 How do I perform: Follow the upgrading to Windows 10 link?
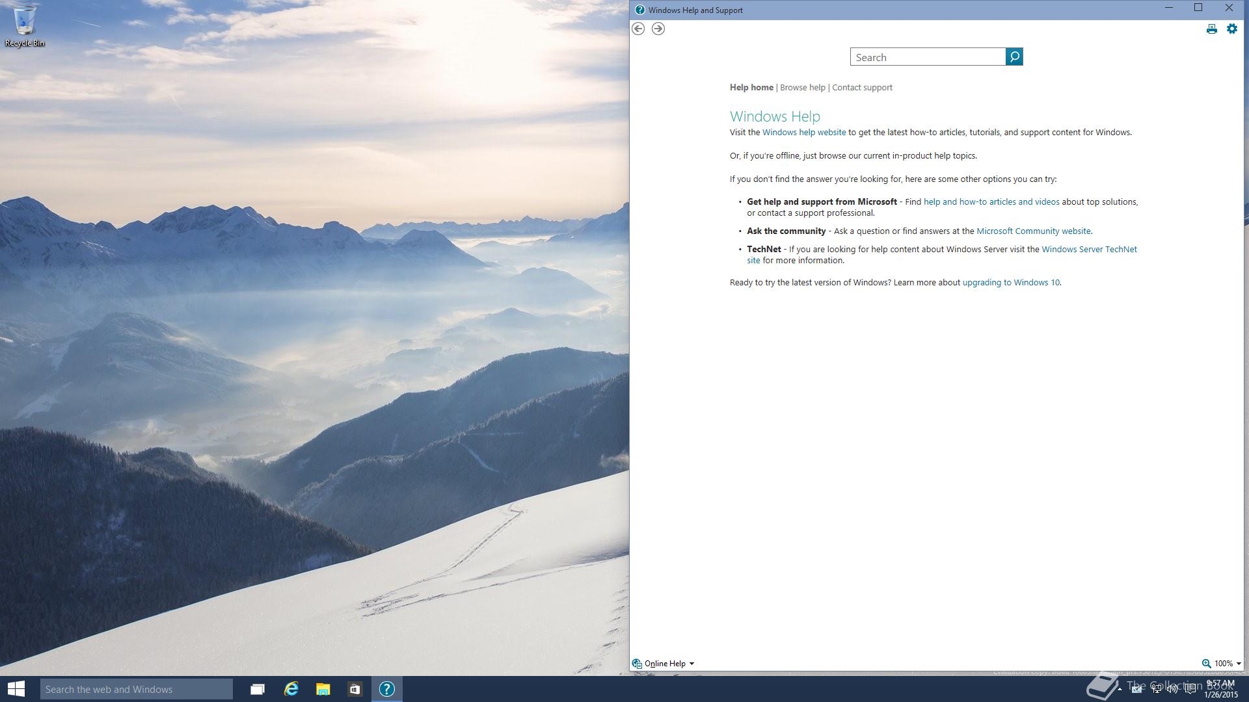click(1011, 283)
